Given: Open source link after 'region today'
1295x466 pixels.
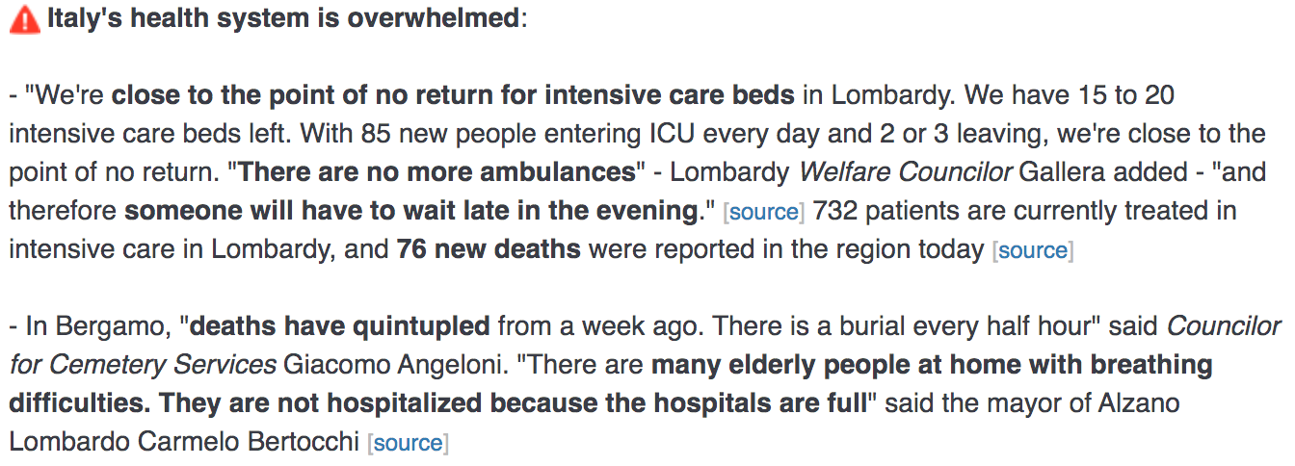Looking at the screenshot, I should [1033, 250].
